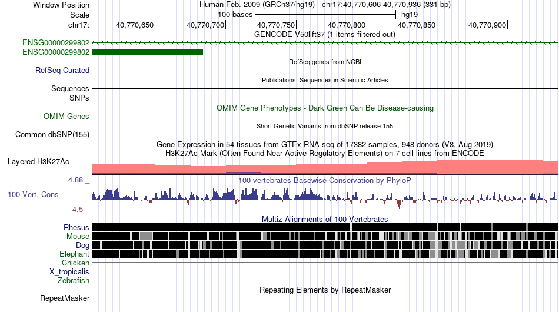Open the GENCODE V50lift37 track title
The width and height of the screenshot is (559, 312).
click(325, 35)
